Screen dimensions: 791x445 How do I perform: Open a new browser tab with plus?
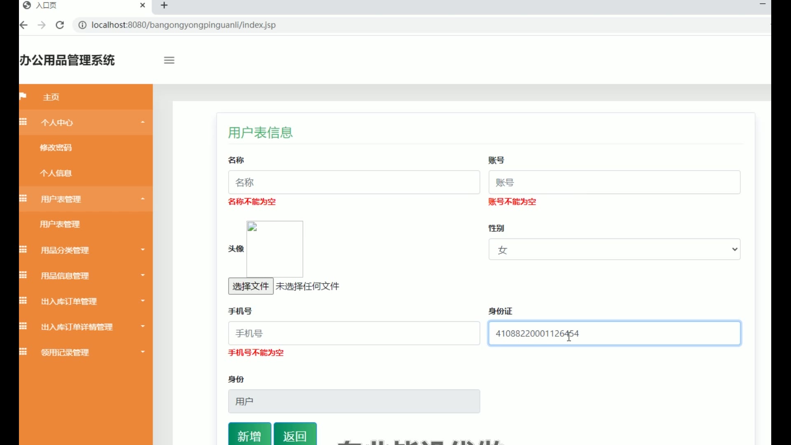tap(164, 5)
